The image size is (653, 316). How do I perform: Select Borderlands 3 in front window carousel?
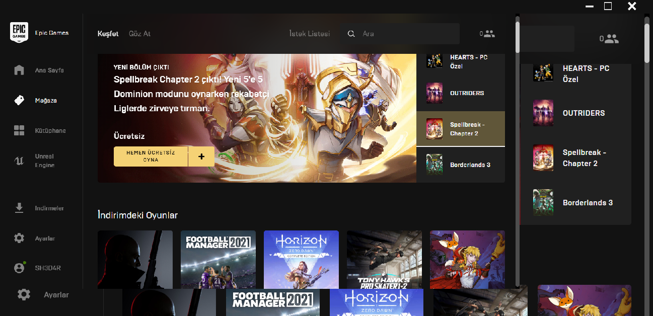pyautogui.click(x=461, y=165)
